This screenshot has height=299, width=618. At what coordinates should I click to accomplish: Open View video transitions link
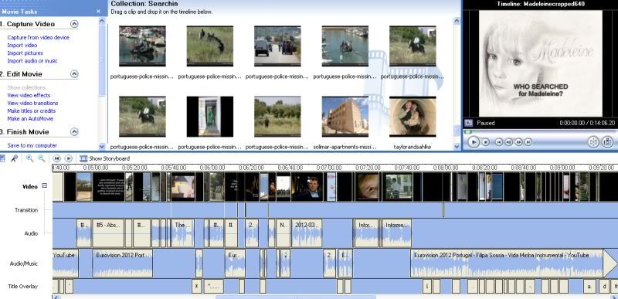tap(32, 104)
